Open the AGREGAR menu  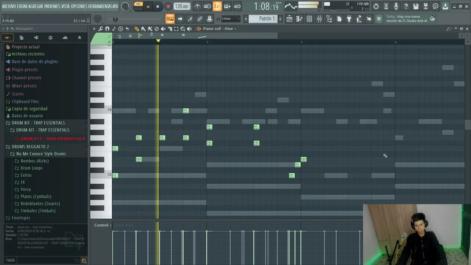(x=36, y=6)
